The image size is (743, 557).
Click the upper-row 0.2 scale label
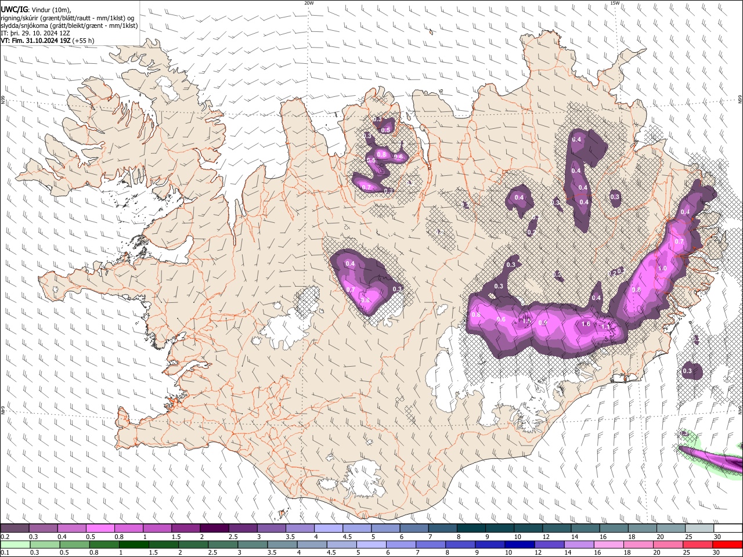[x=5, y=537]
